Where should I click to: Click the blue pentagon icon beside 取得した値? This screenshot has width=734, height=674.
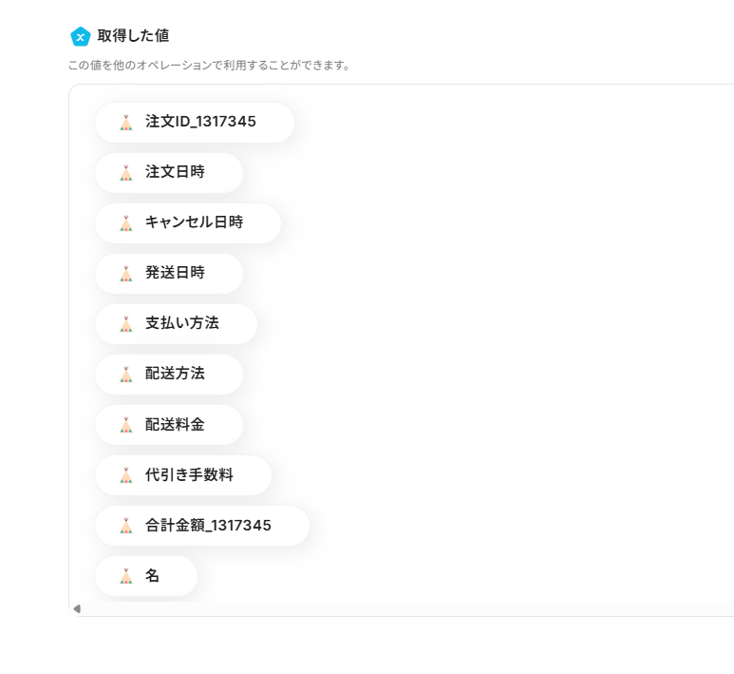[x=81, y=36]
